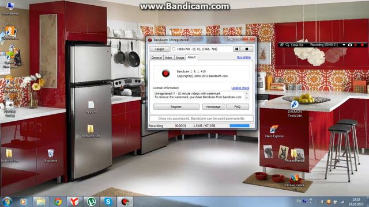Stop recording with Bandicam's square stop button

(x=246, y=49)
